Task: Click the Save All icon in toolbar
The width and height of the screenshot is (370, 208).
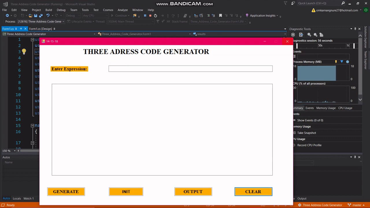Action: [x=41, y=16]
